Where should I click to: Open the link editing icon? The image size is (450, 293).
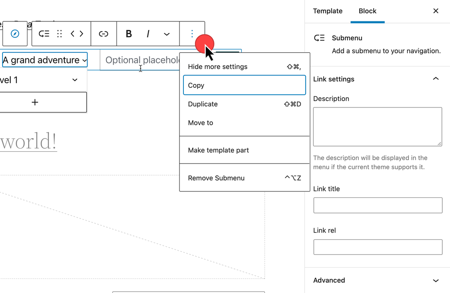click(x=104, y=34)
